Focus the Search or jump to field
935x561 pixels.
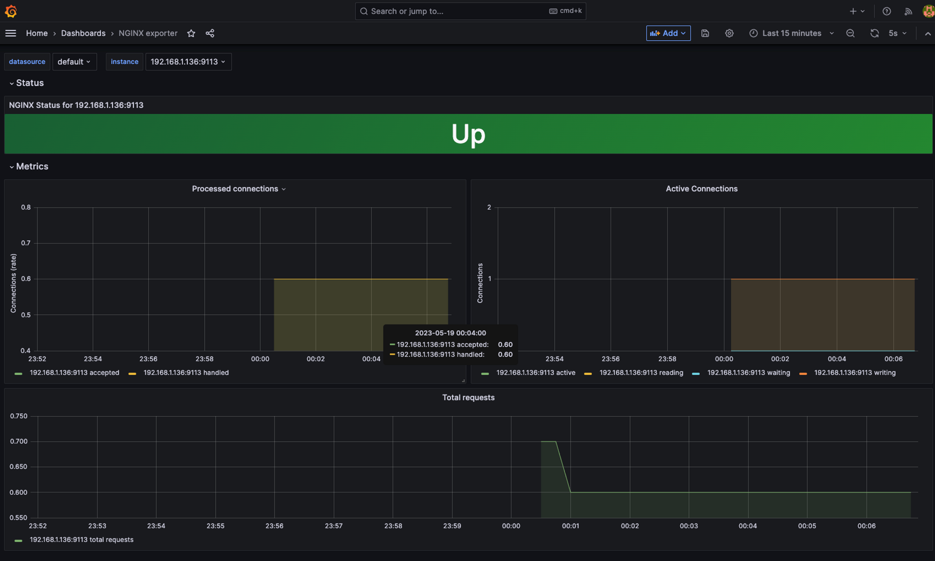pos(470,11)
